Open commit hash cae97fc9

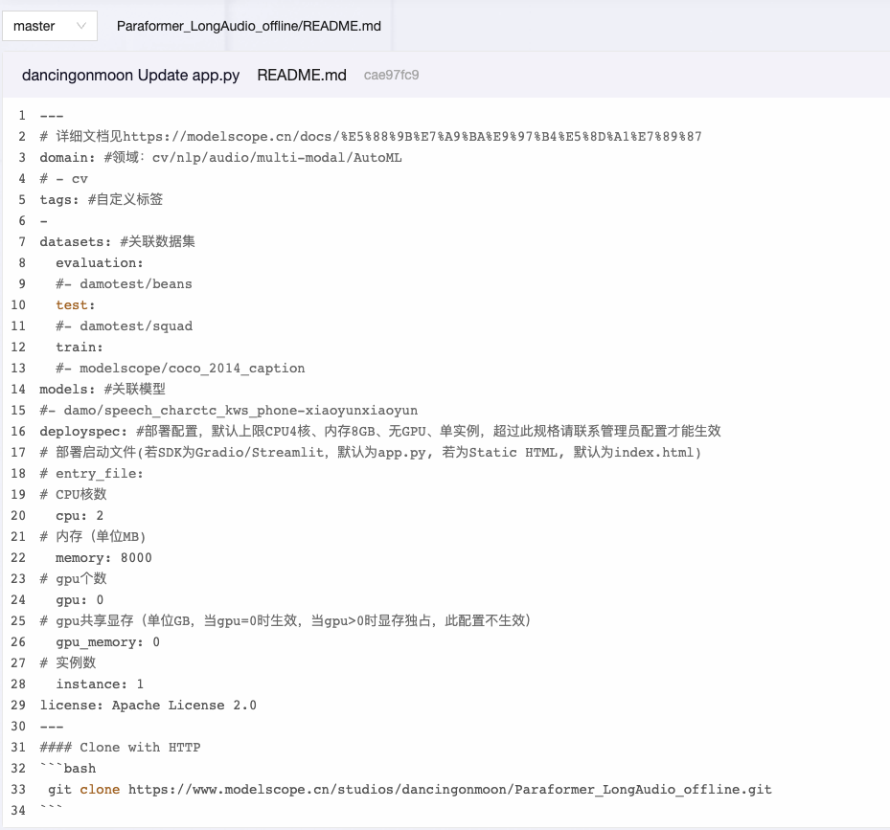391,75
